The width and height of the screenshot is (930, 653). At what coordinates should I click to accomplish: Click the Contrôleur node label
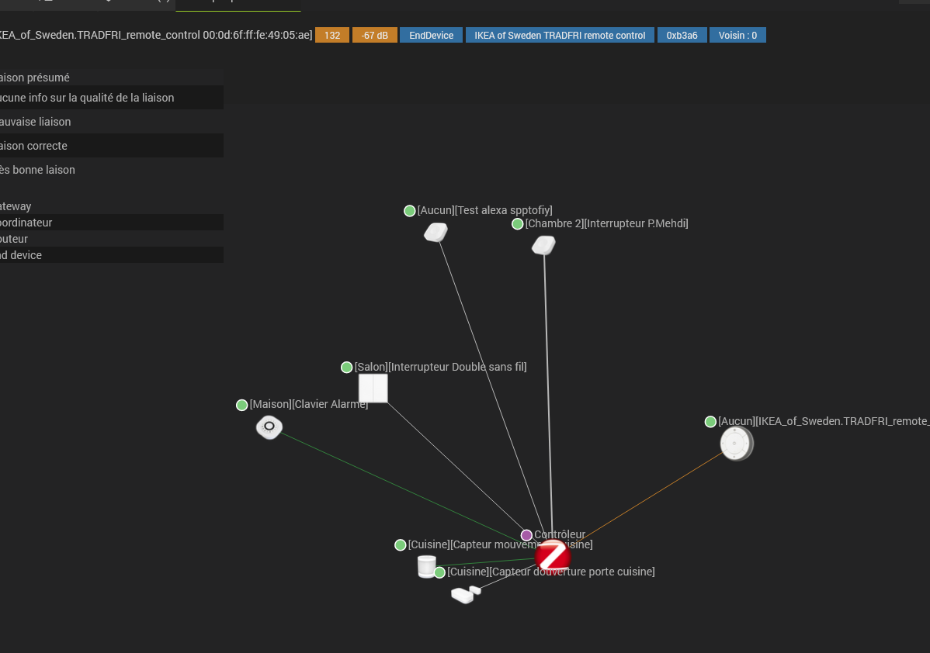click(560, 534)
